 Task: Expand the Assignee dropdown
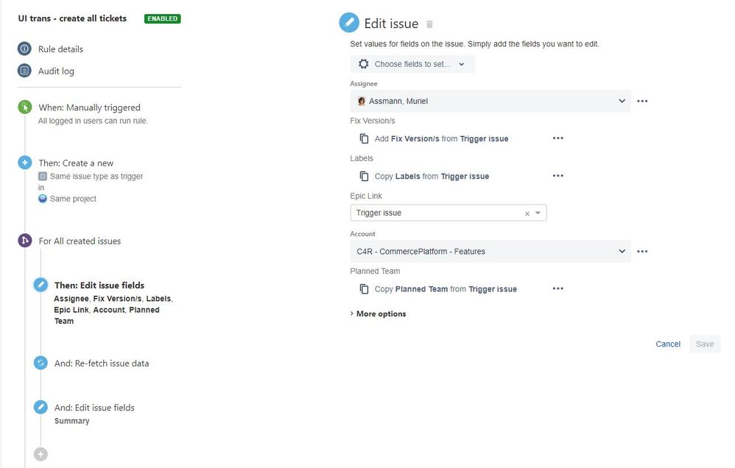pos(621,101)
